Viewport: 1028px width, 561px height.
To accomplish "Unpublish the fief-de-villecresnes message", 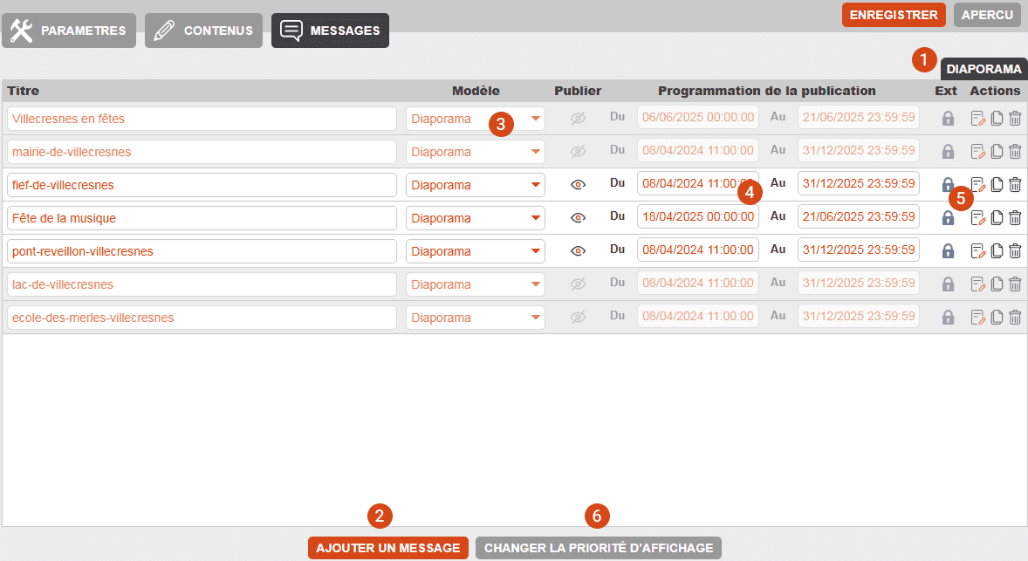I will (577, 185).
